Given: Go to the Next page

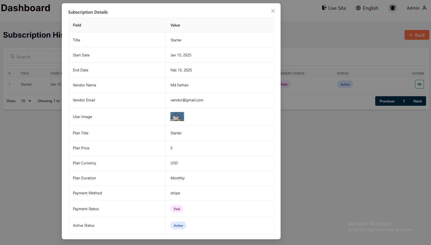Looking at the screenshot, I should 417,101.
